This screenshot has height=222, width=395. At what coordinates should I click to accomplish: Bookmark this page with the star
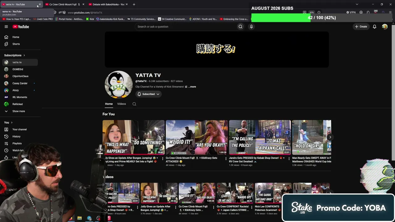(x=319, y=12)
